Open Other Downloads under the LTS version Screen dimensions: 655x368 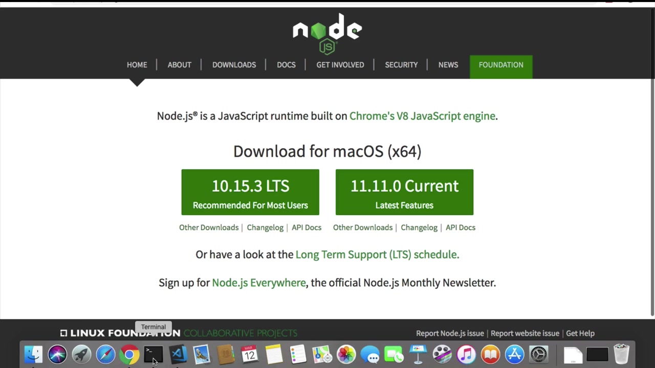tap(209, 227)
